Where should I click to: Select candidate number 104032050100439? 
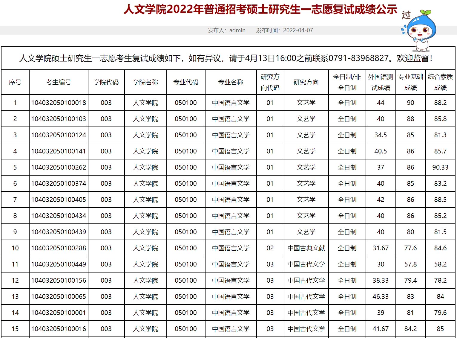[59, 232]
